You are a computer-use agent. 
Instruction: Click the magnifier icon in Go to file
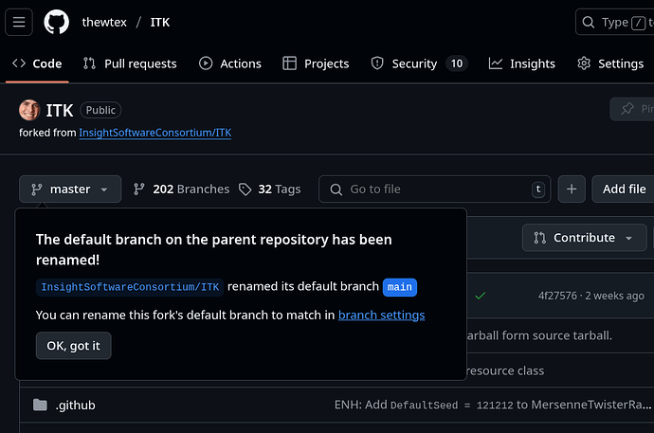tap(336, 189)
